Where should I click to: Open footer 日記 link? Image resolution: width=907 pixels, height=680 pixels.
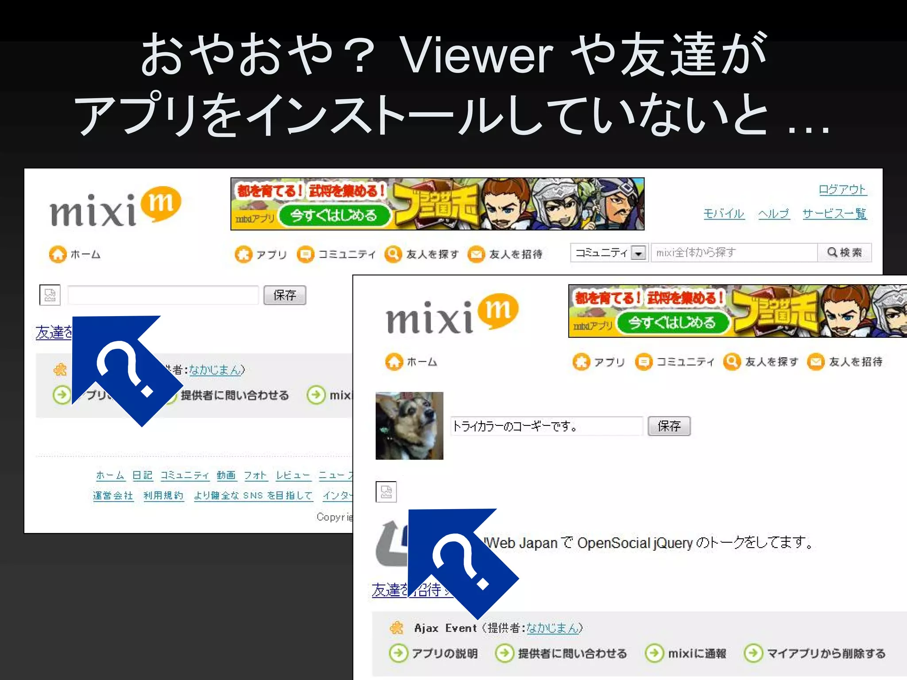click(143, 475)
